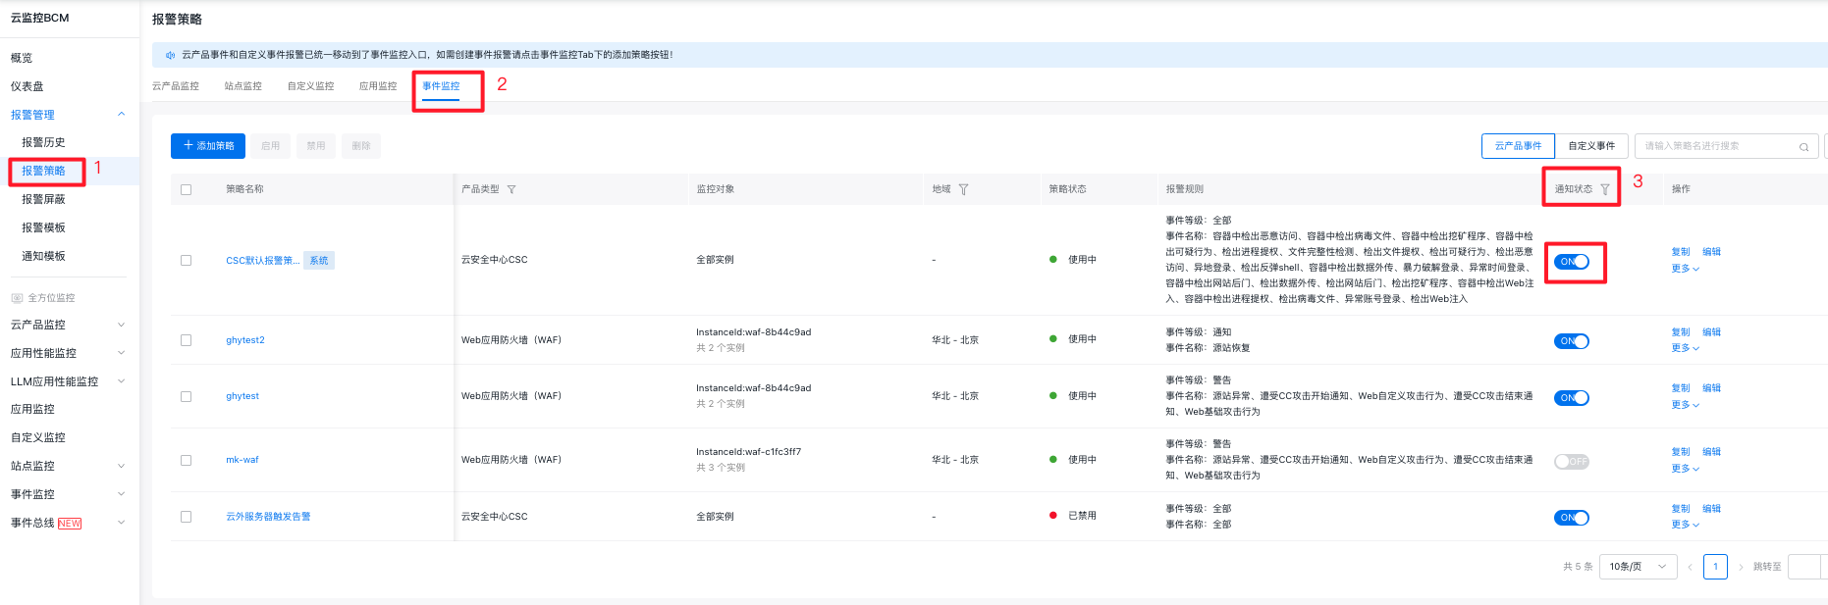The width and height of the screenshot is (1828, 605).
Task: Open the 10条/页 page size dropdown
Action: [1638, 567]
